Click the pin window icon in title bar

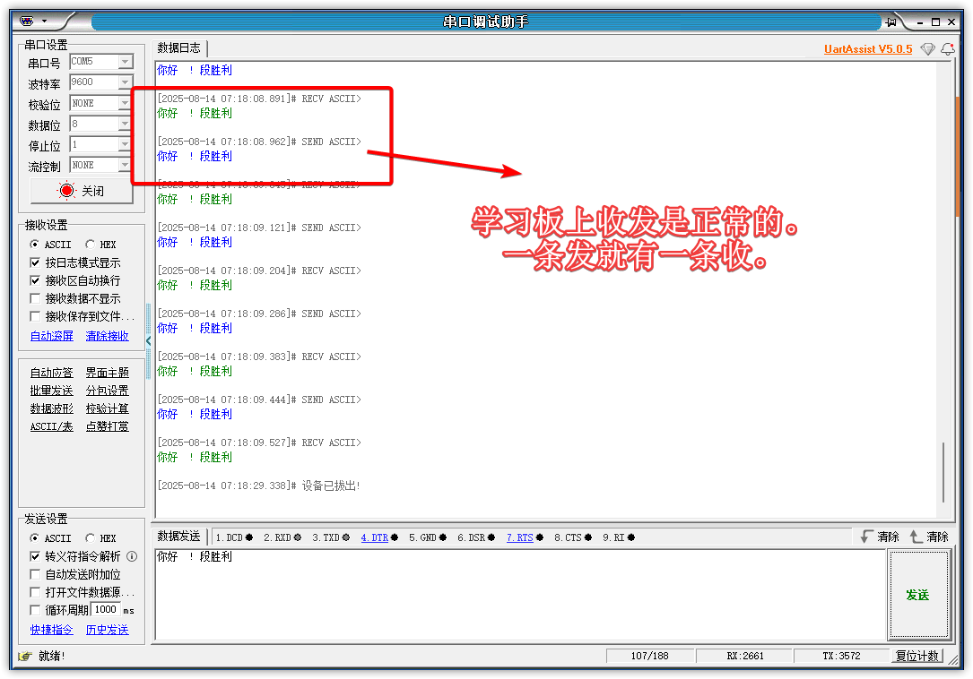tap(891, 21)
